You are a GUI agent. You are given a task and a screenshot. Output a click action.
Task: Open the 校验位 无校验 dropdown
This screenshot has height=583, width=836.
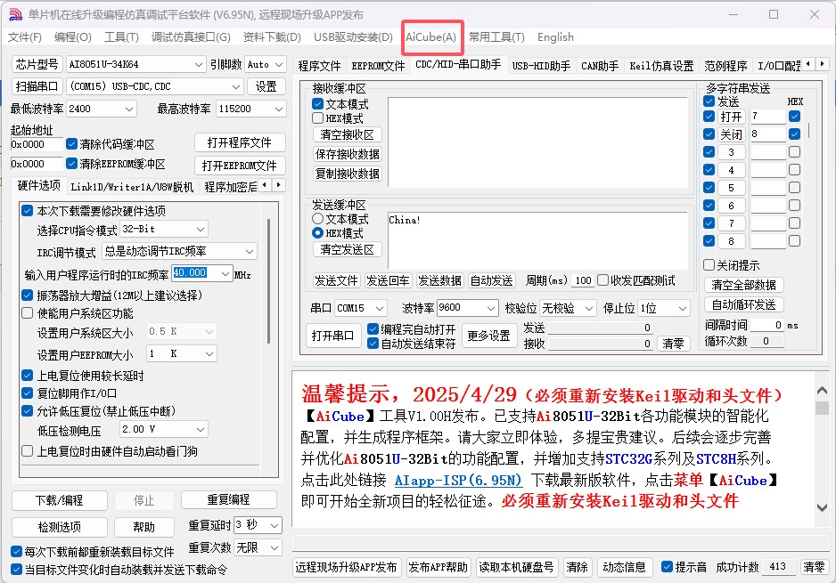click(568, 308)
